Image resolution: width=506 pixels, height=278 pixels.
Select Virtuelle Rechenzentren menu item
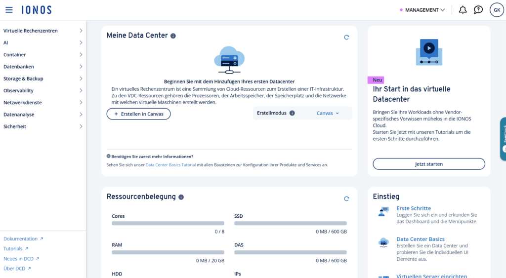click(30, 31)
